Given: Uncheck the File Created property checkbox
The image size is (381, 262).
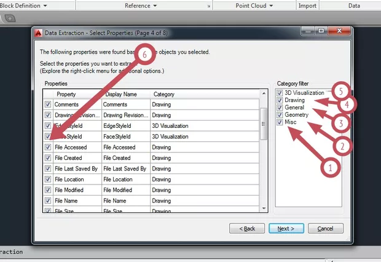Looking at the screenshot, I should [x=48, y=158].
